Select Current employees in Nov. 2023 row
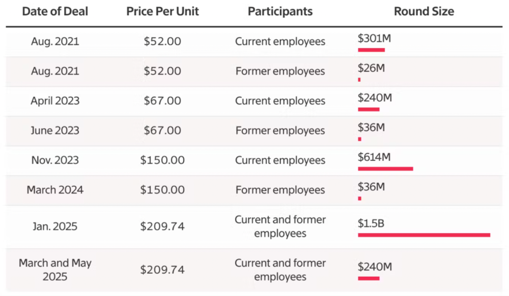 click(x=280, y=160)
